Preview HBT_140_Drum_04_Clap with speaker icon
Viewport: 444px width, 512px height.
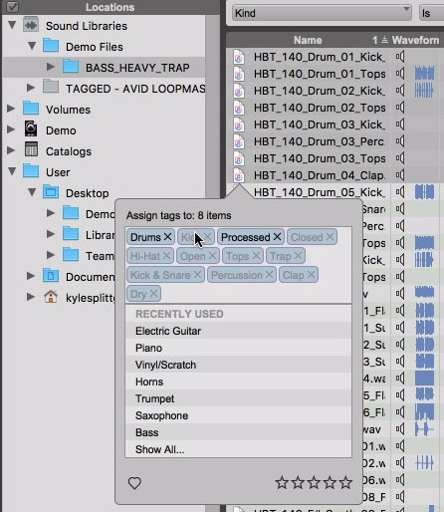tap(400, 175)
